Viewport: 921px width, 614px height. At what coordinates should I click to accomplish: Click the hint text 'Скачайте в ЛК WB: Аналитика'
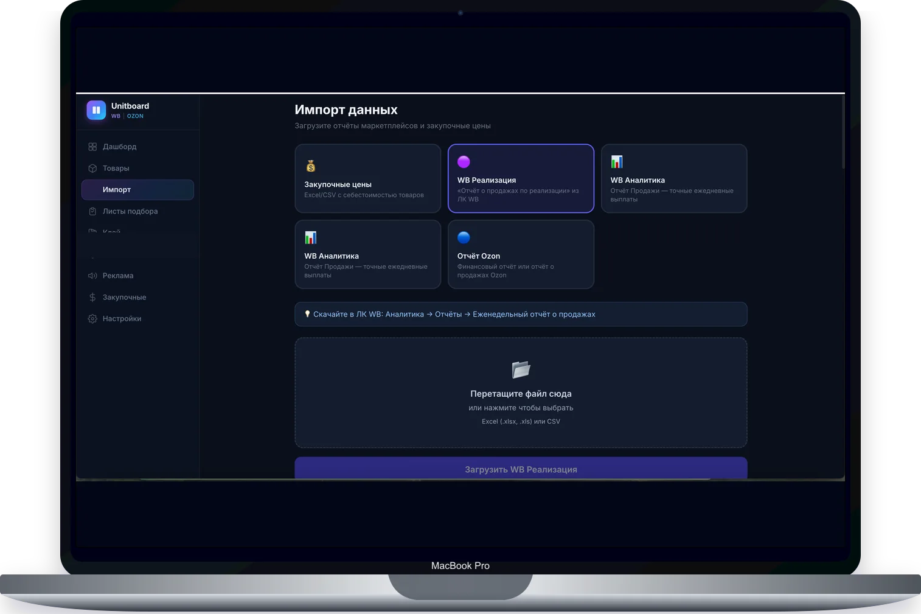[369, 315]
